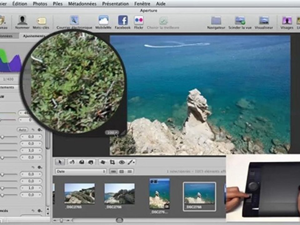
Task: Click the 3,0 value field
Action: (31, 150)
